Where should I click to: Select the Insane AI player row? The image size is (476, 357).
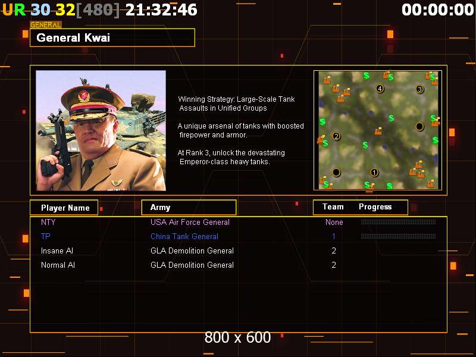click(x=239, y=250)
